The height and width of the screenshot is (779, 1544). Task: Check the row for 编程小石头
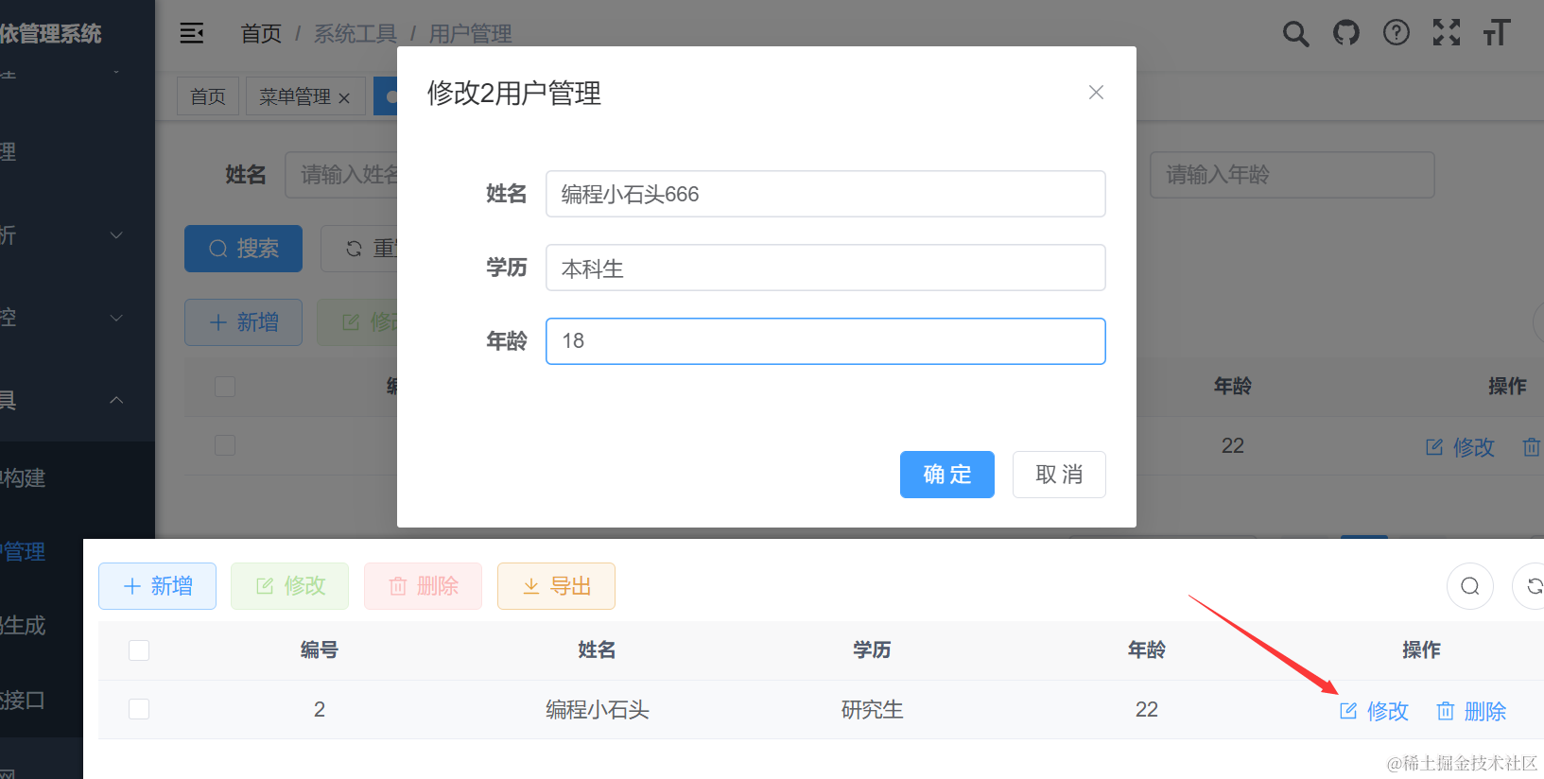coord(139,709)
